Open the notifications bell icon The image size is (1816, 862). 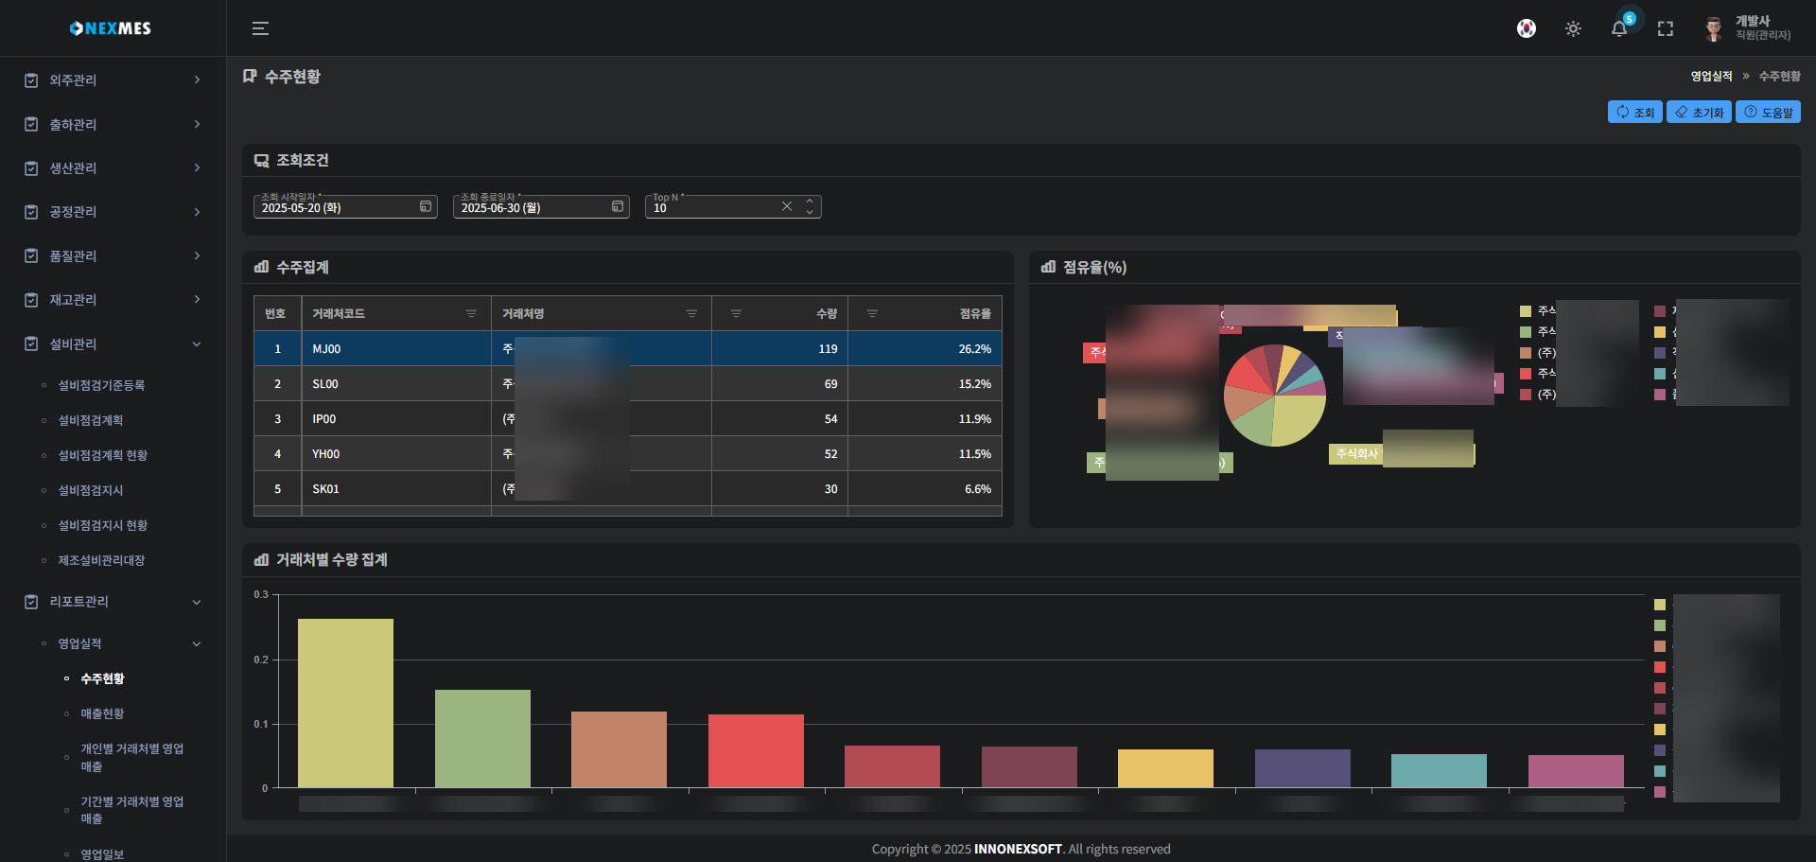[x=1619, y=28]
